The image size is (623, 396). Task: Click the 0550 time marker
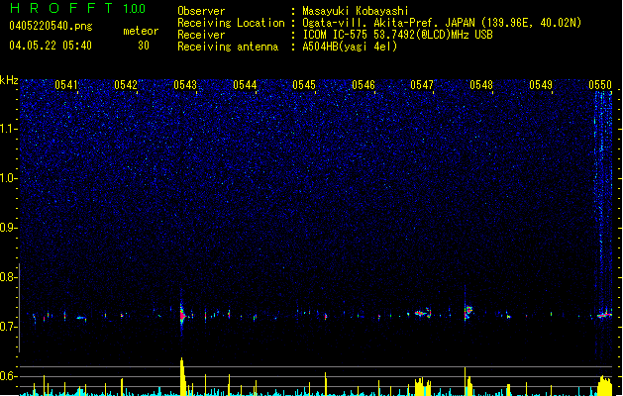point(600,85)
